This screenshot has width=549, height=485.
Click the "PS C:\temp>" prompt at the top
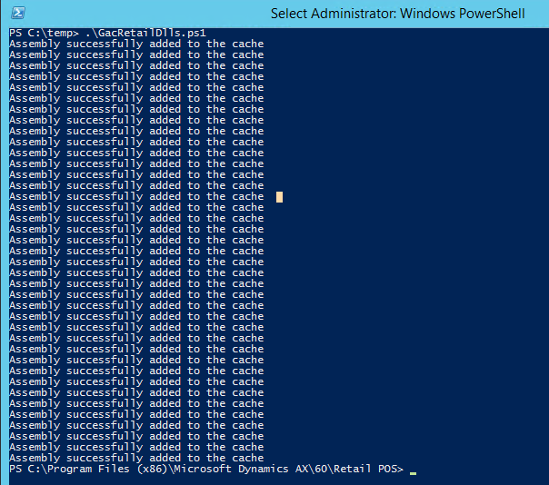tap(43, 33)
